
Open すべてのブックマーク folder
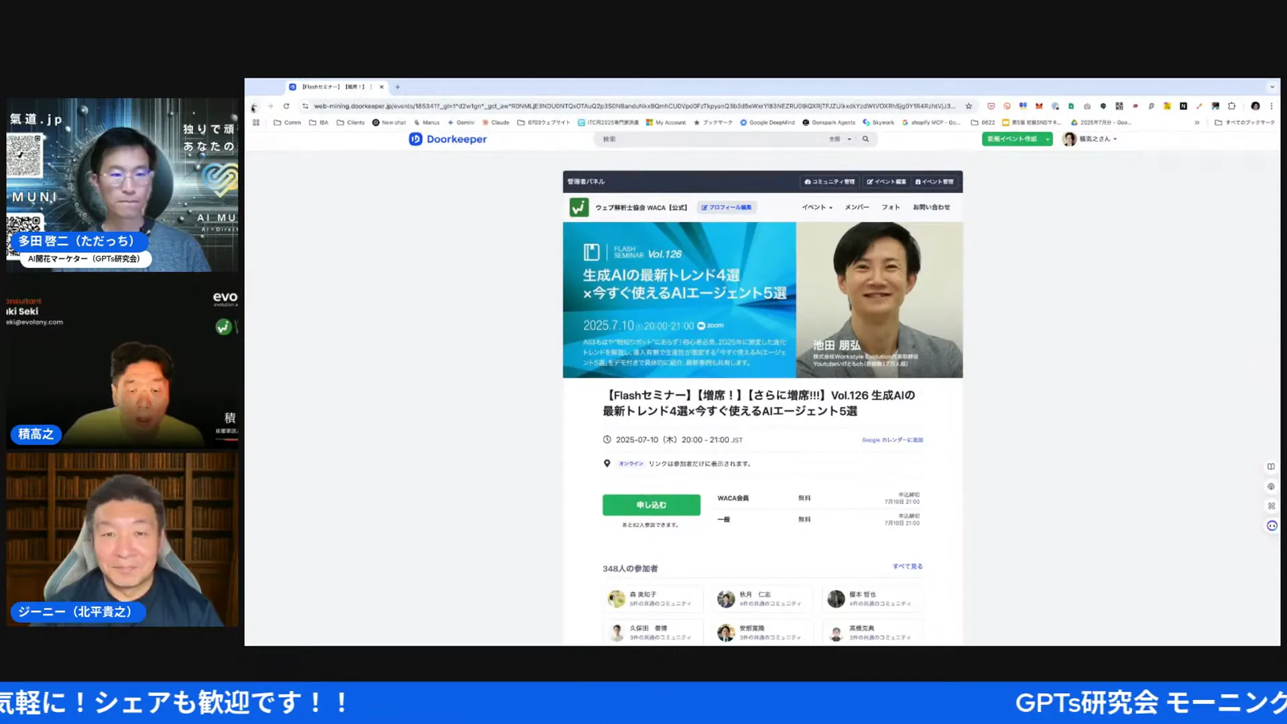[1245, 123]
